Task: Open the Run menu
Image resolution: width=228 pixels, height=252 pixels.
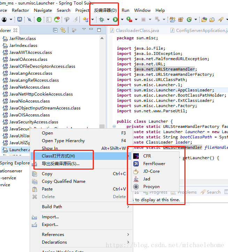Action: click(x=126, y=10)
